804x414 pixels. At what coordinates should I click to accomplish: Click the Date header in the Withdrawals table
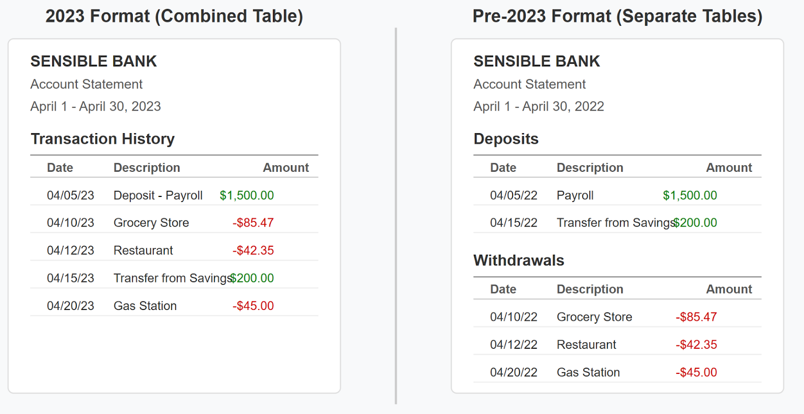503,289
